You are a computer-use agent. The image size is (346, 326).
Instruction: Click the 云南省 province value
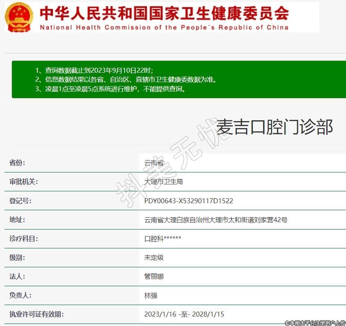154,163
